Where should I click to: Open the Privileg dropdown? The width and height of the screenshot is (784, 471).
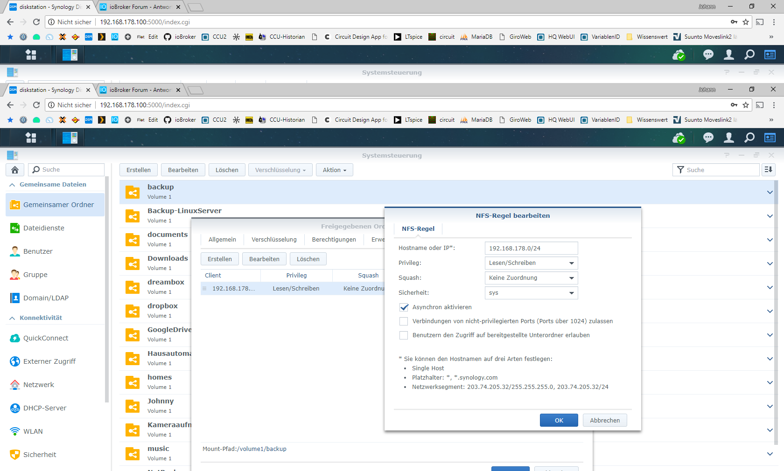[531, 263]
